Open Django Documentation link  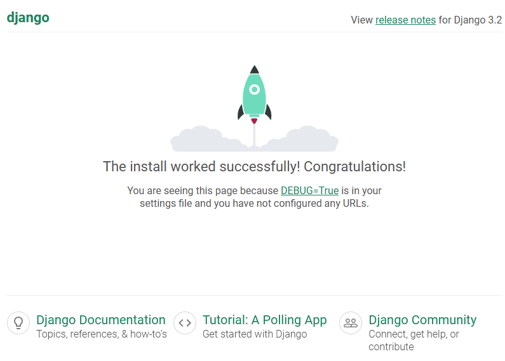click(x=101, y=320)
